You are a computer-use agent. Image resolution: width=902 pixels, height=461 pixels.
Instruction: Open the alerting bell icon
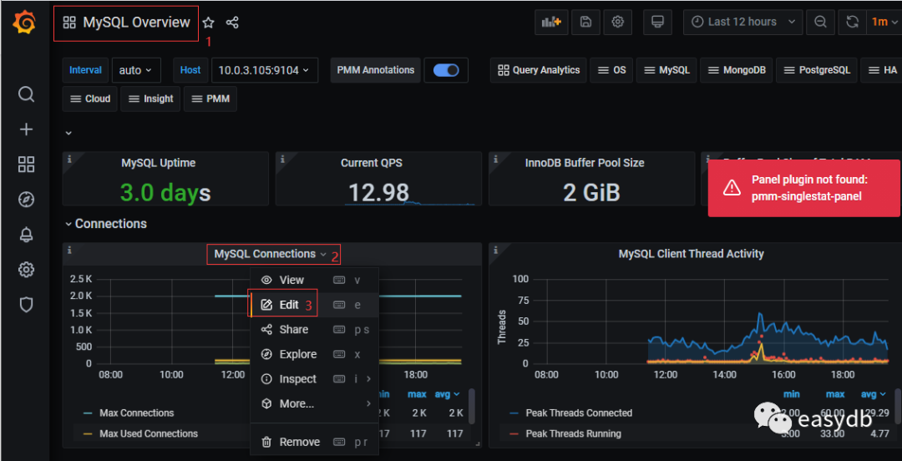[26, 235]
